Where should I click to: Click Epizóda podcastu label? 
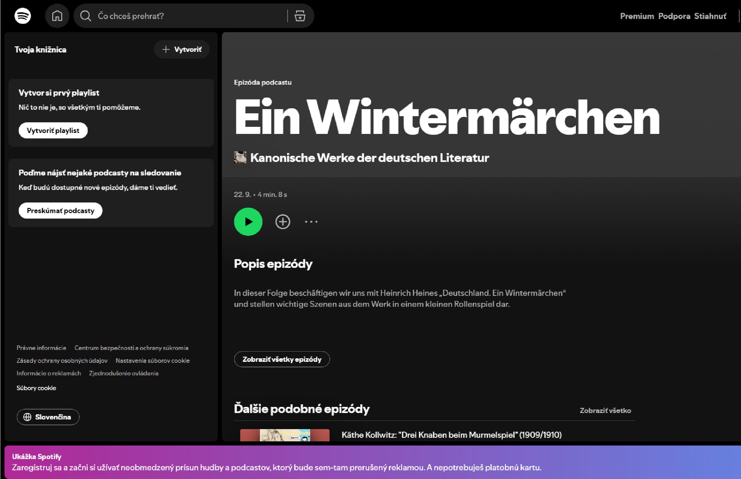point(263,82)
